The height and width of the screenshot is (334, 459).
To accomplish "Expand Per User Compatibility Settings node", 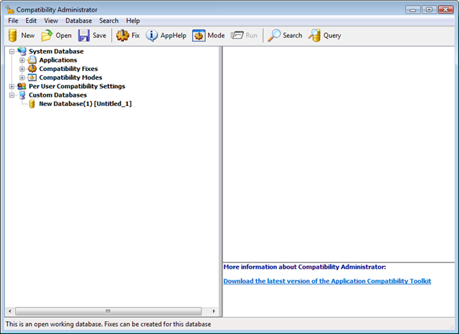I will coord(12,86).
